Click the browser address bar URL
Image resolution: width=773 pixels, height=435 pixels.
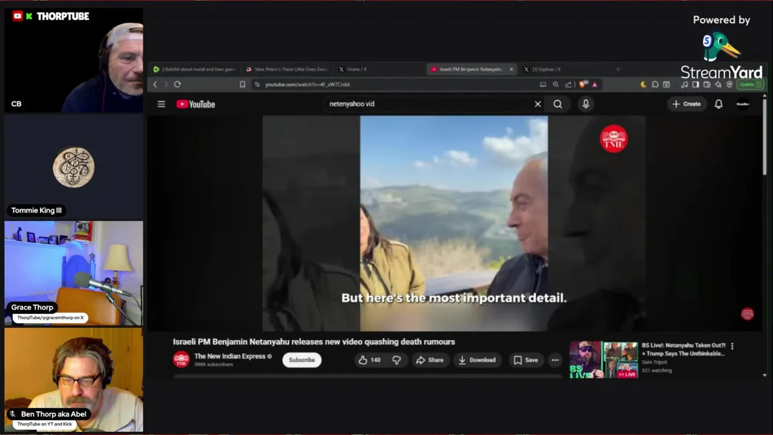click(x=307, y=85)
